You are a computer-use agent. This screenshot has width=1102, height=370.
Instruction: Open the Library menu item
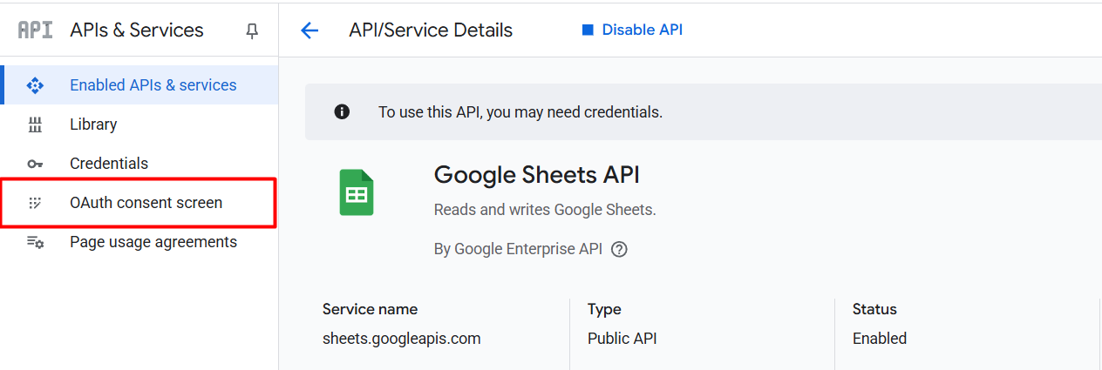[x=139, y=124]
